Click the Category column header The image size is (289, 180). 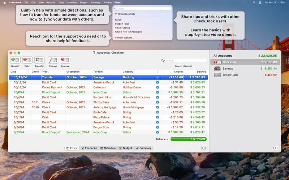point(138,72)
